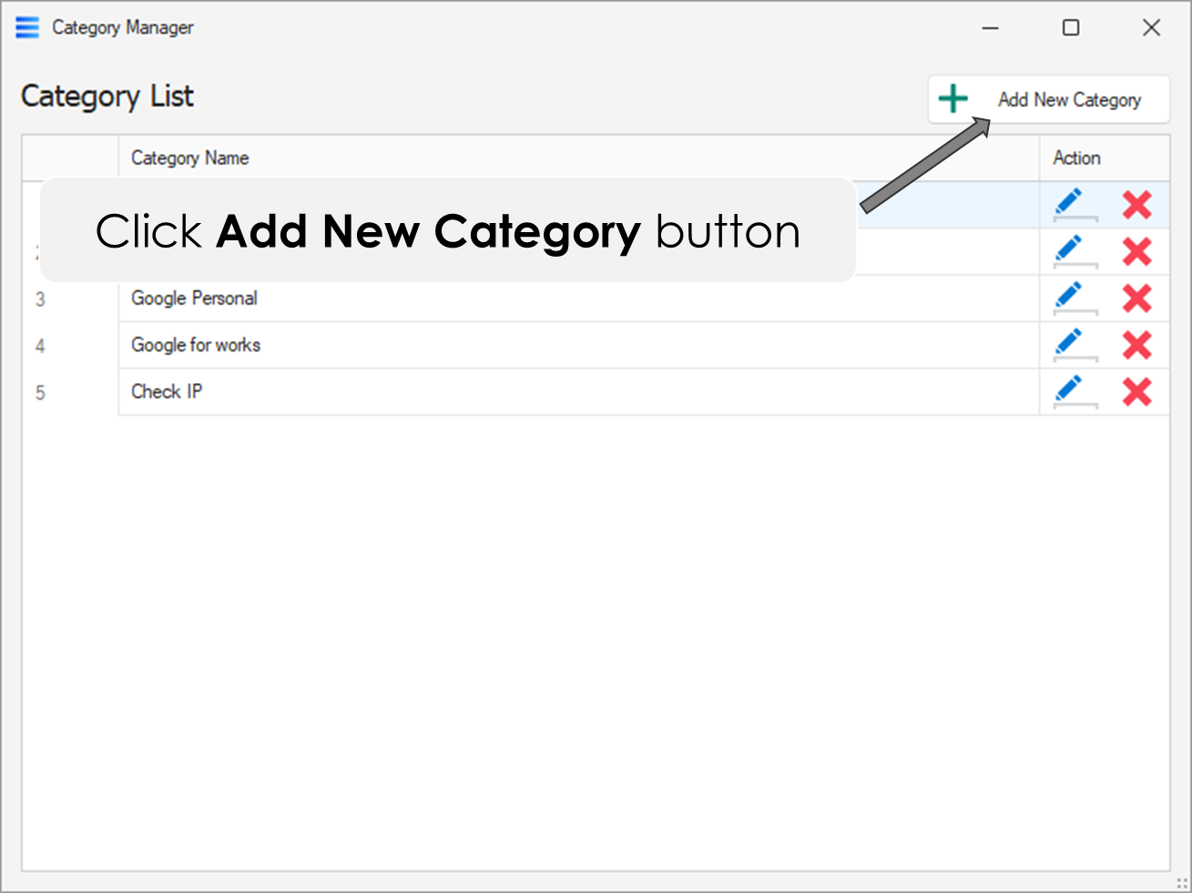Click row header number 5
1192x893 pixels.
pos(40,392)
